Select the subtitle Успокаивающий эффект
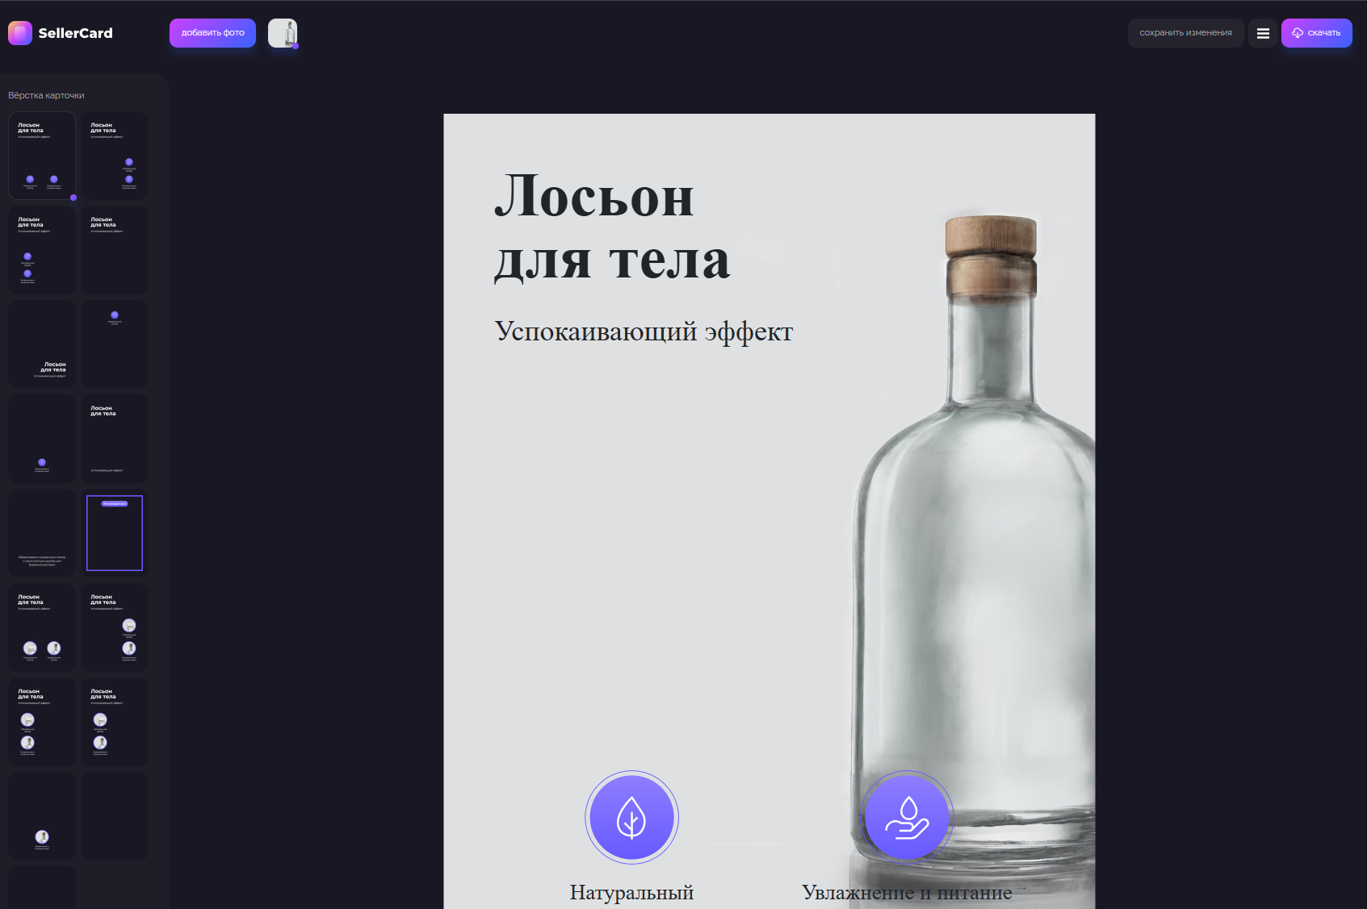The width and height of the screenshot is (1367, 909). [x=644, y=331]
